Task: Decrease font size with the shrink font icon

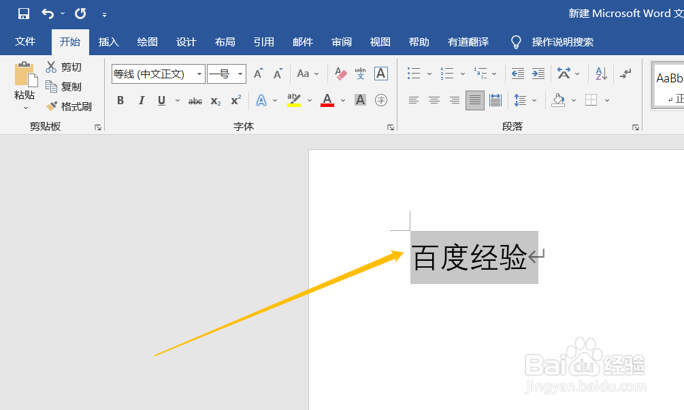Action: tap(278, 74)
